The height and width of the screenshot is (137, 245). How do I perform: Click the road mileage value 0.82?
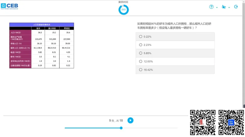54,65
